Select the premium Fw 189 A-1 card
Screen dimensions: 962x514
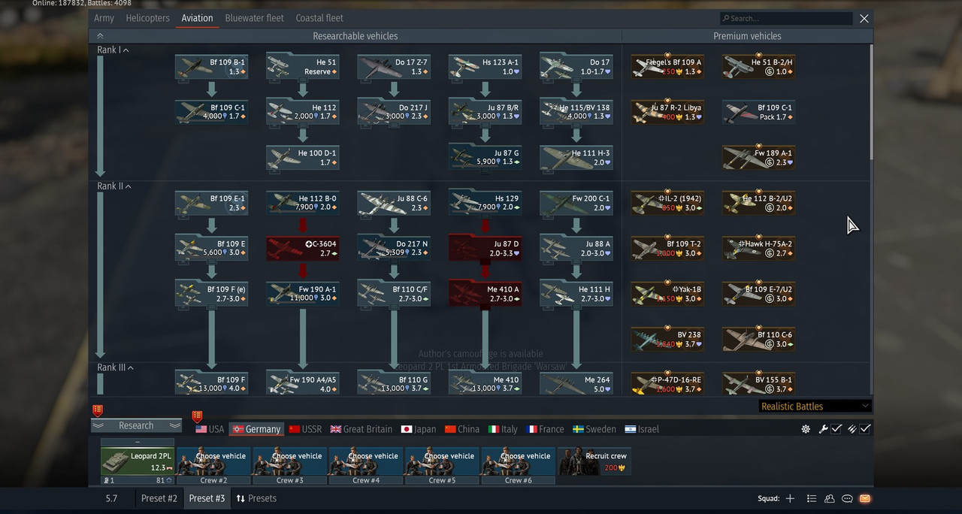point(758,157)
